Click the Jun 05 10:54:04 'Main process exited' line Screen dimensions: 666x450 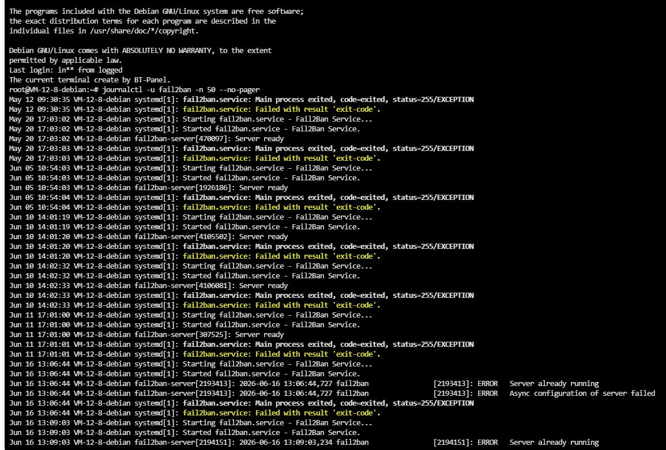[241, 197]
